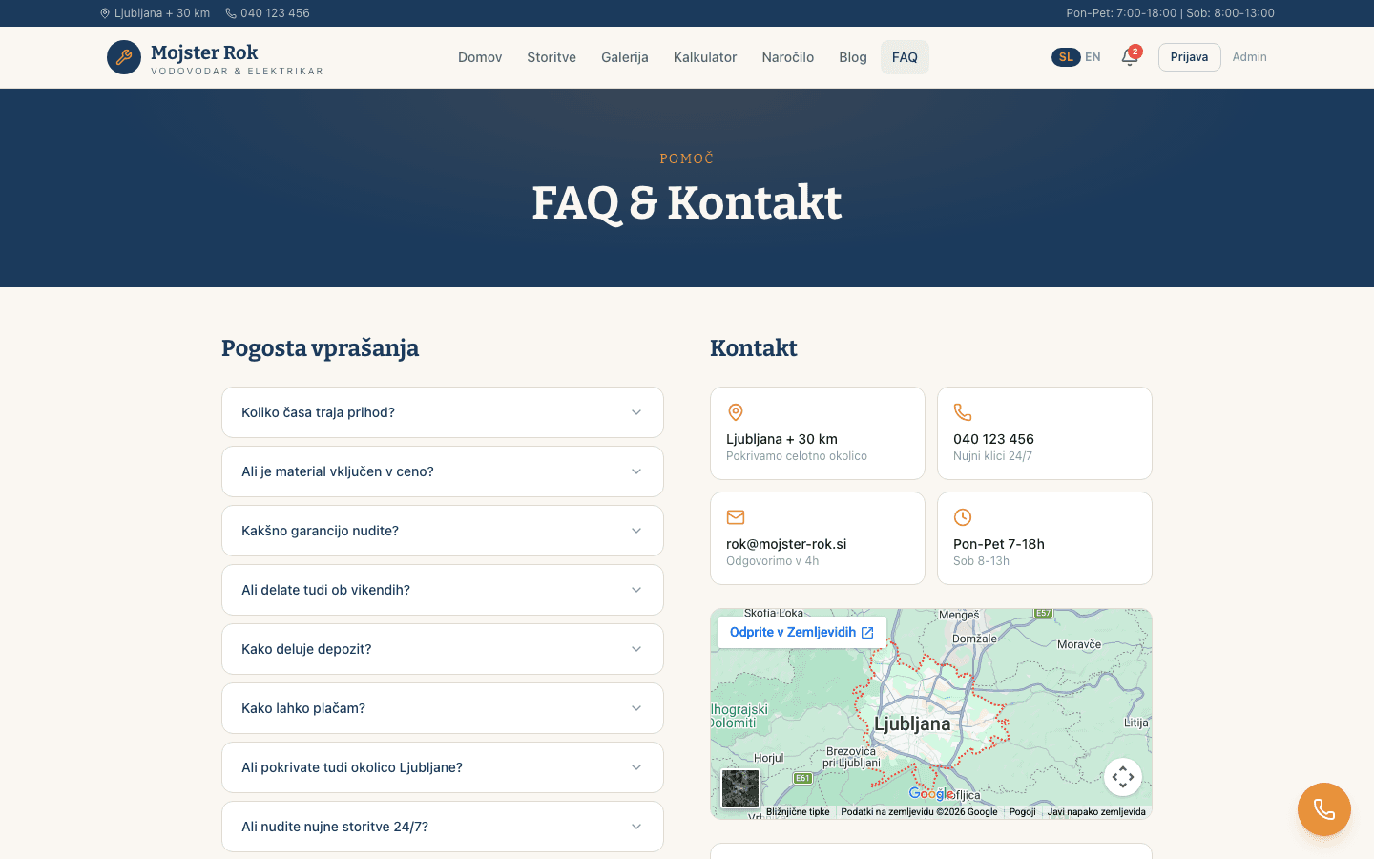Image resolution: width=1374 pixels, height=859 pixels.
Task: Expand 'Ali je material vključen v ceno?'
Action: click(x=443, y=471)
